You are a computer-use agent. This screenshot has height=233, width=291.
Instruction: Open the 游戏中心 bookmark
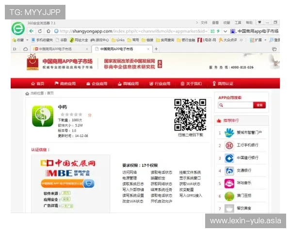pyautogui.click(x=99, y=40)
